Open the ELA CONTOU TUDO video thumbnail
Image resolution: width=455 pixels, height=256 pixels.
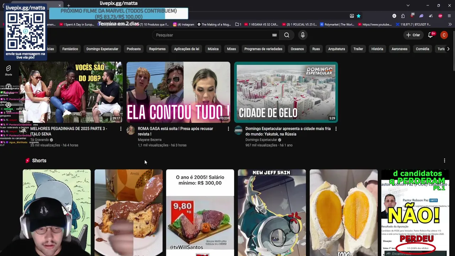click(x=178, y=92)
